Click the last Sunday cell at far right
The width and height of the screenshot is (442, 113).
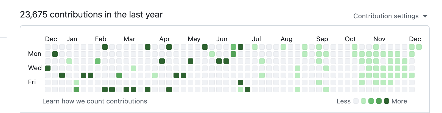[419, 47]
